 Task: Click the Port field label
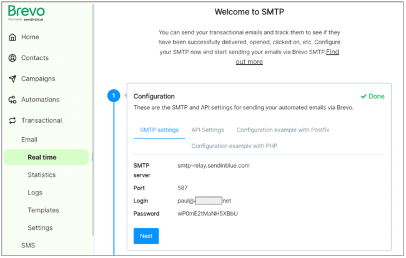point(139,188)
